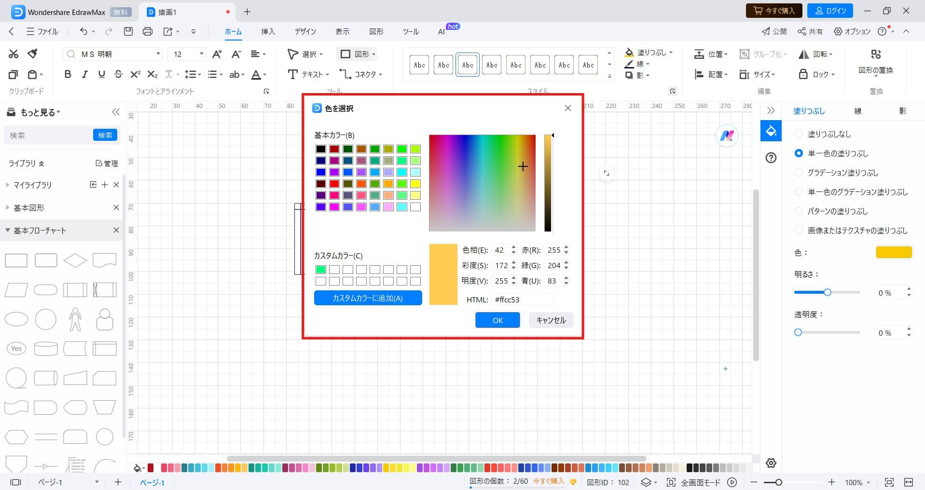Open the ツール ribbon tab
Viewport: 925px width, 490px height.
coord(411,31)
